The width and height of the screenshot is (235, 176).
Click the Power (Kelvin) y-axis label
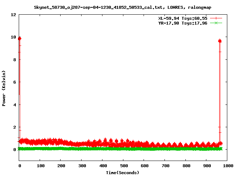(4, 88)
